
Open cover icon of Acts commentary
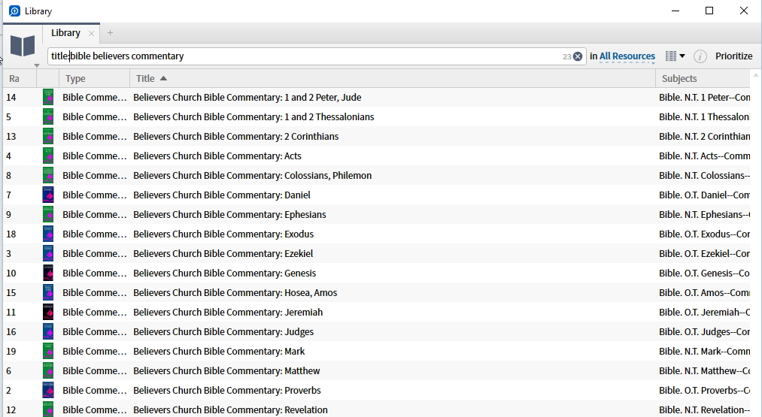click(x=48, y=156)
